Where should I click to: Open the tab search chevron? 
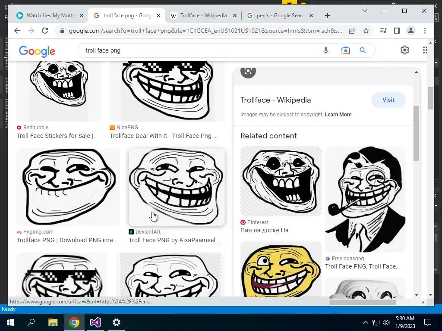coord(364,11)
